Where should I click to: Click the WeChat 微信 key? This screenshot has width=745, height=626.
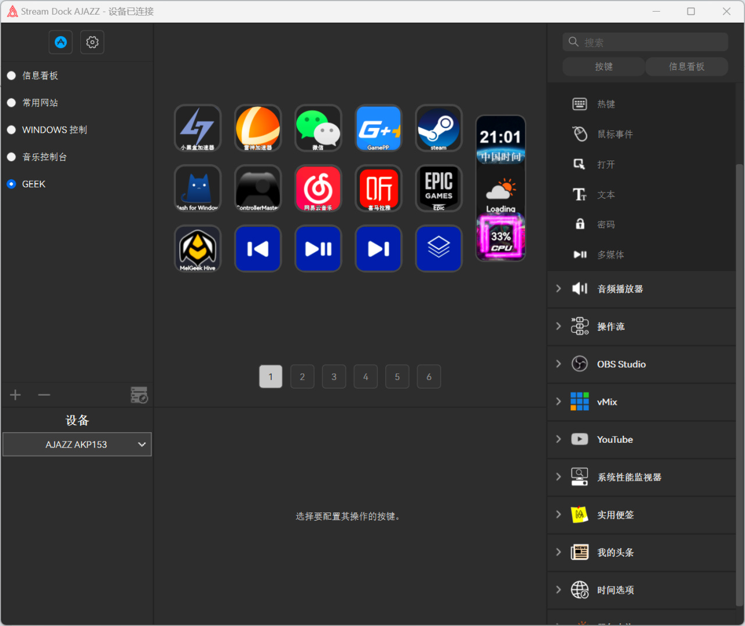pos(318,128)
